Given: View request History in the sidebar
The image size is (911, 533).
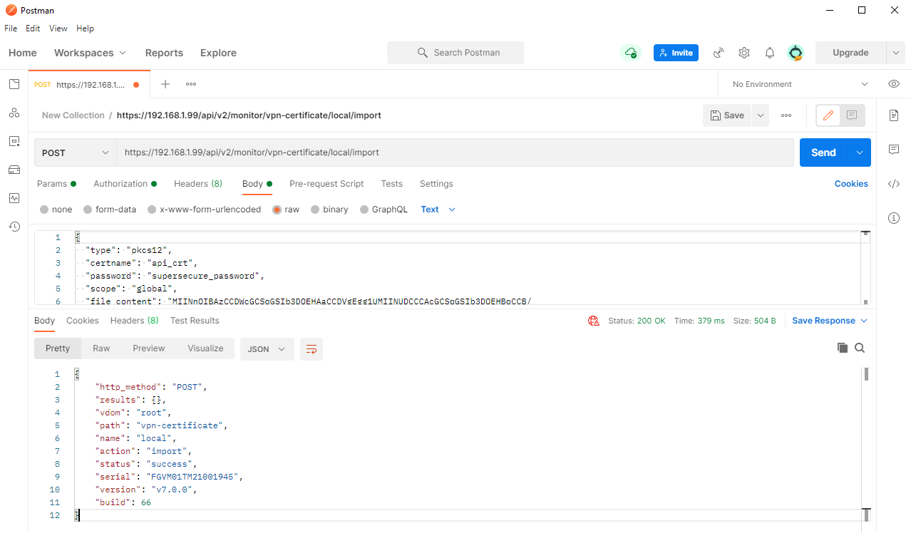Looking at the screenshot, I should (14, 227).
